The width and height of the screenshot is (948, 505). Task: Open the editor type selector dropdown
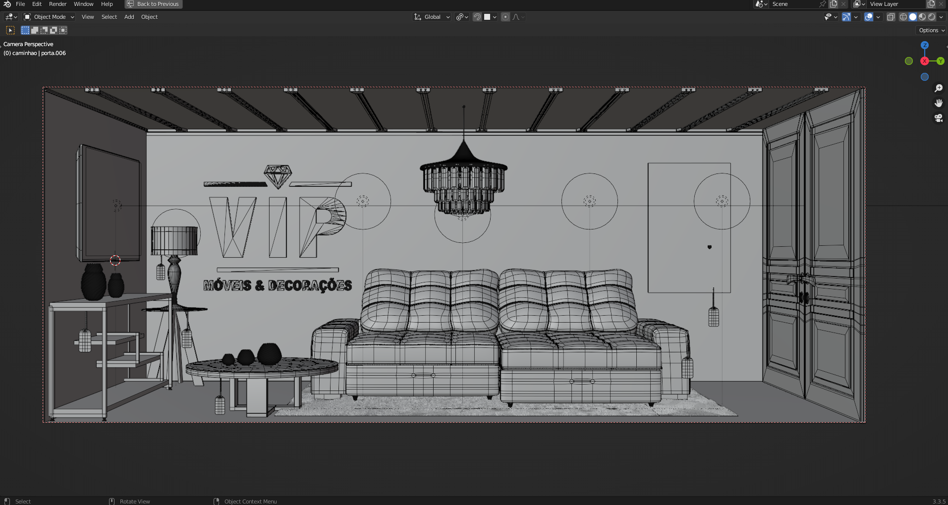pos(11,17)
